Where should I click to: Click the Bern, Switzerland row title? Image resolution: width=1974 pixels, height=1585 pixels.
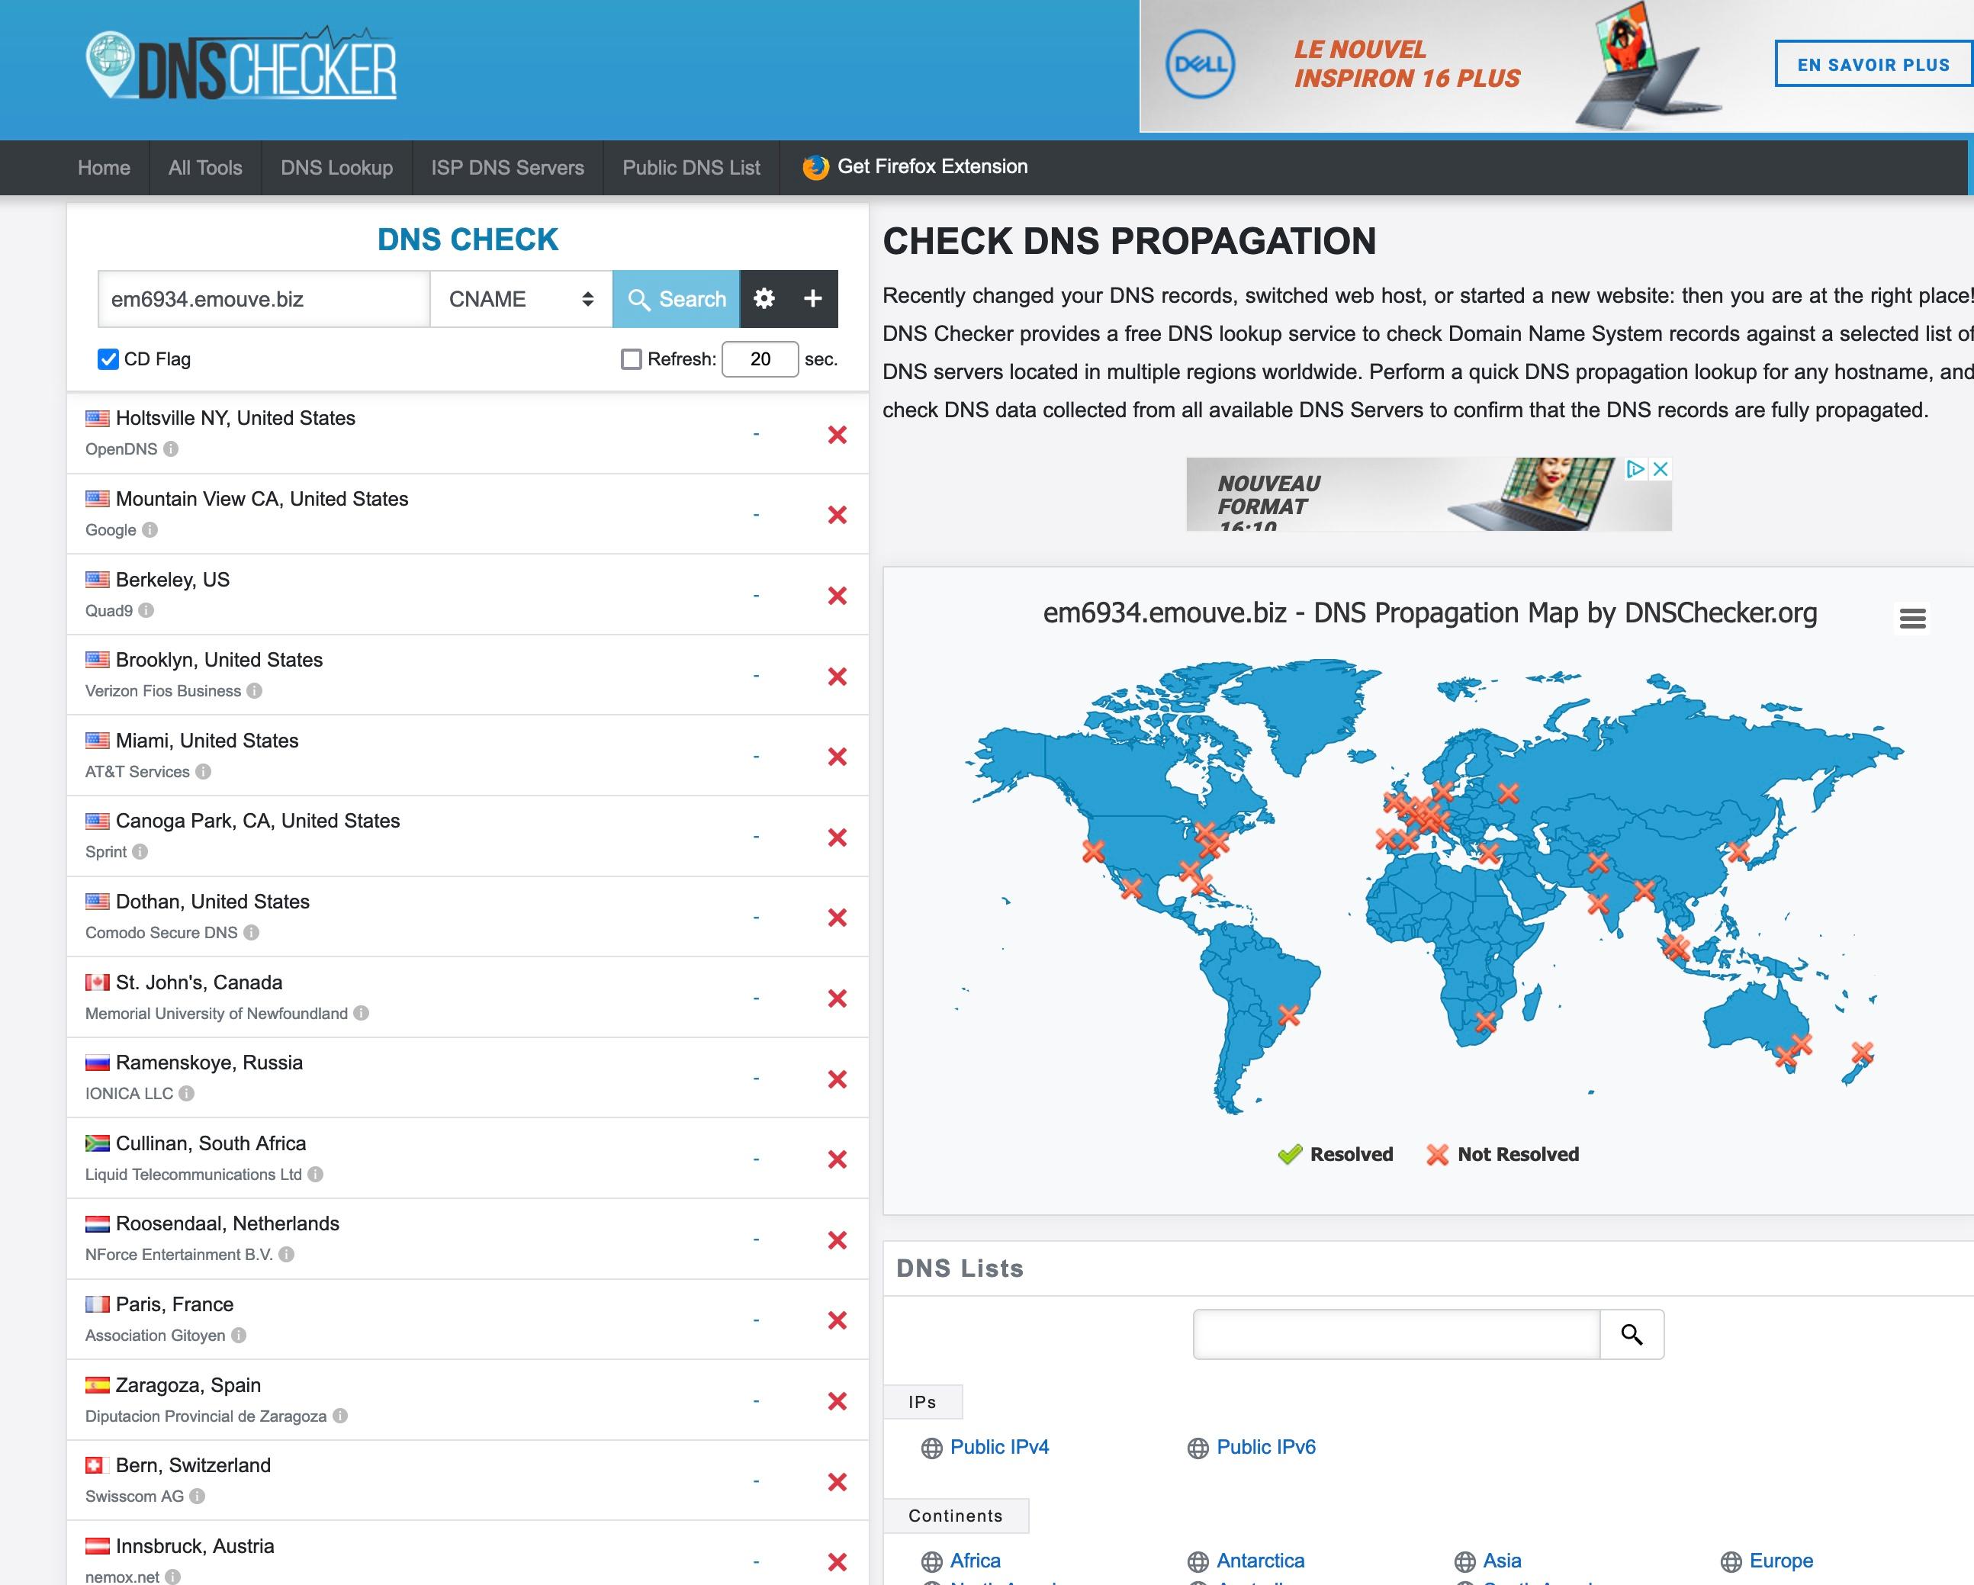193,1465
